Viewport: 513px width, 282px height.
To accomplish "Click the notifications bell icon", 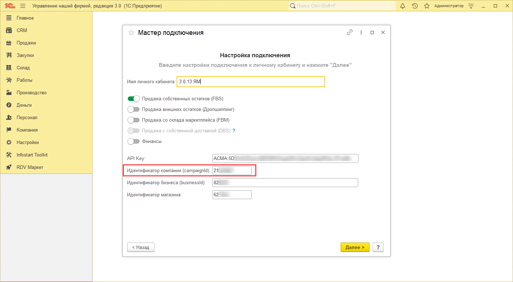I will (x=403, y=6).
